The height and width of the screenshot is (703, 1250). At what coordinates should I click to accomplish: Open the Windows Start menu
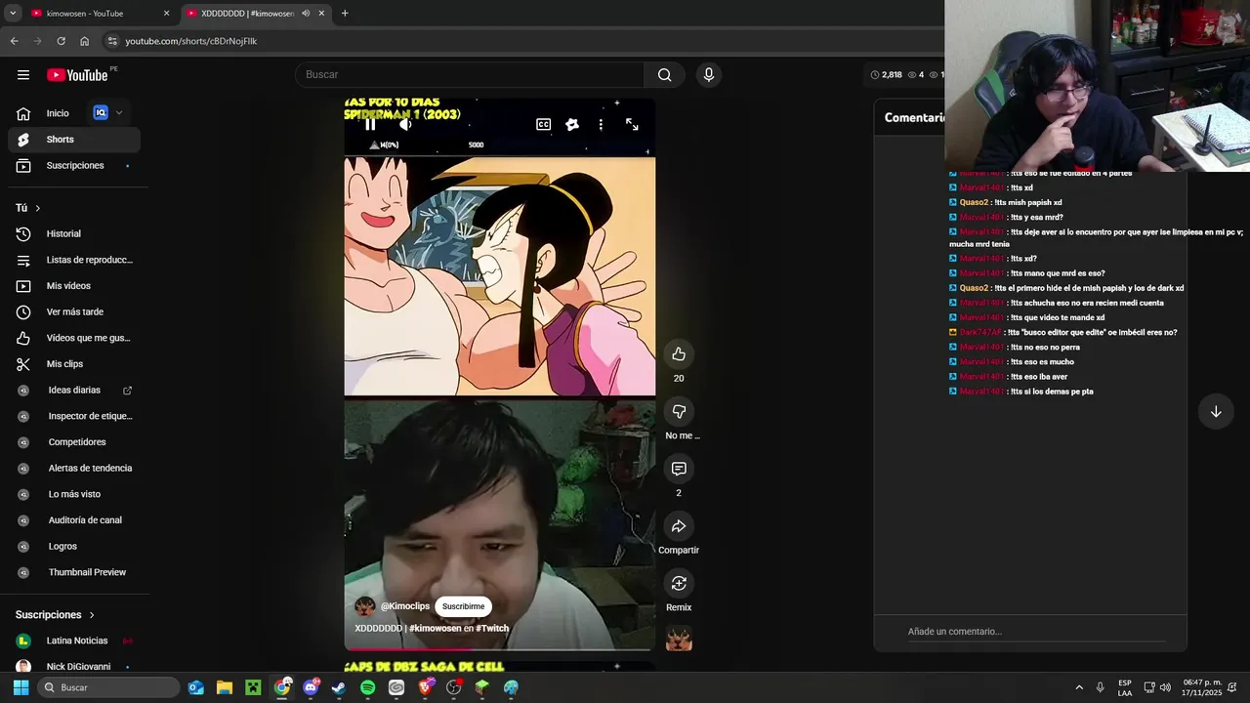pyautogui.click(x=21, y=687)
